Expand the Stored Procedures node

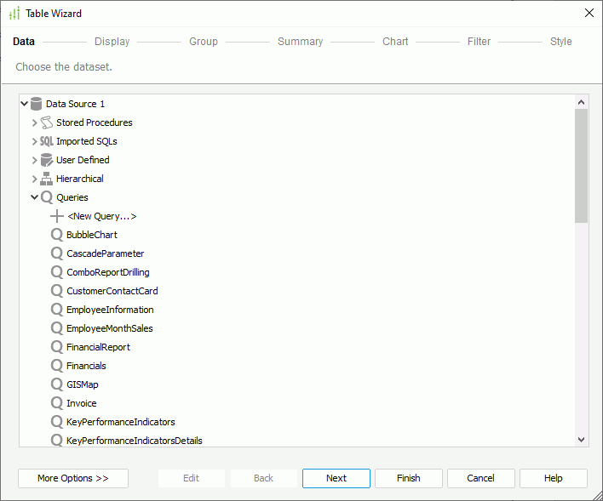coord(35,122)
